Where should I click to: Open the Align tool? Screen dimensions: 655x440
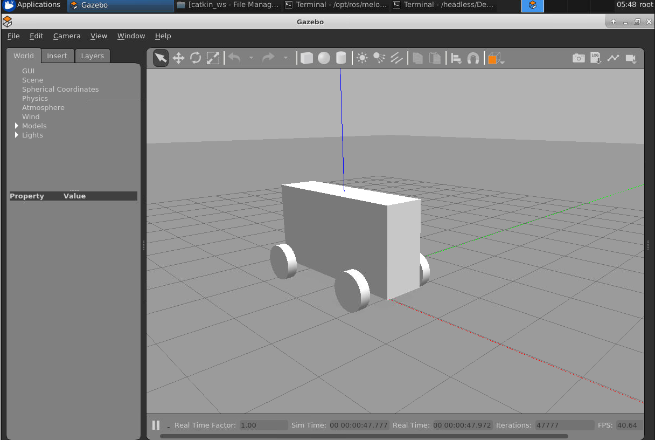coord(456,58)
